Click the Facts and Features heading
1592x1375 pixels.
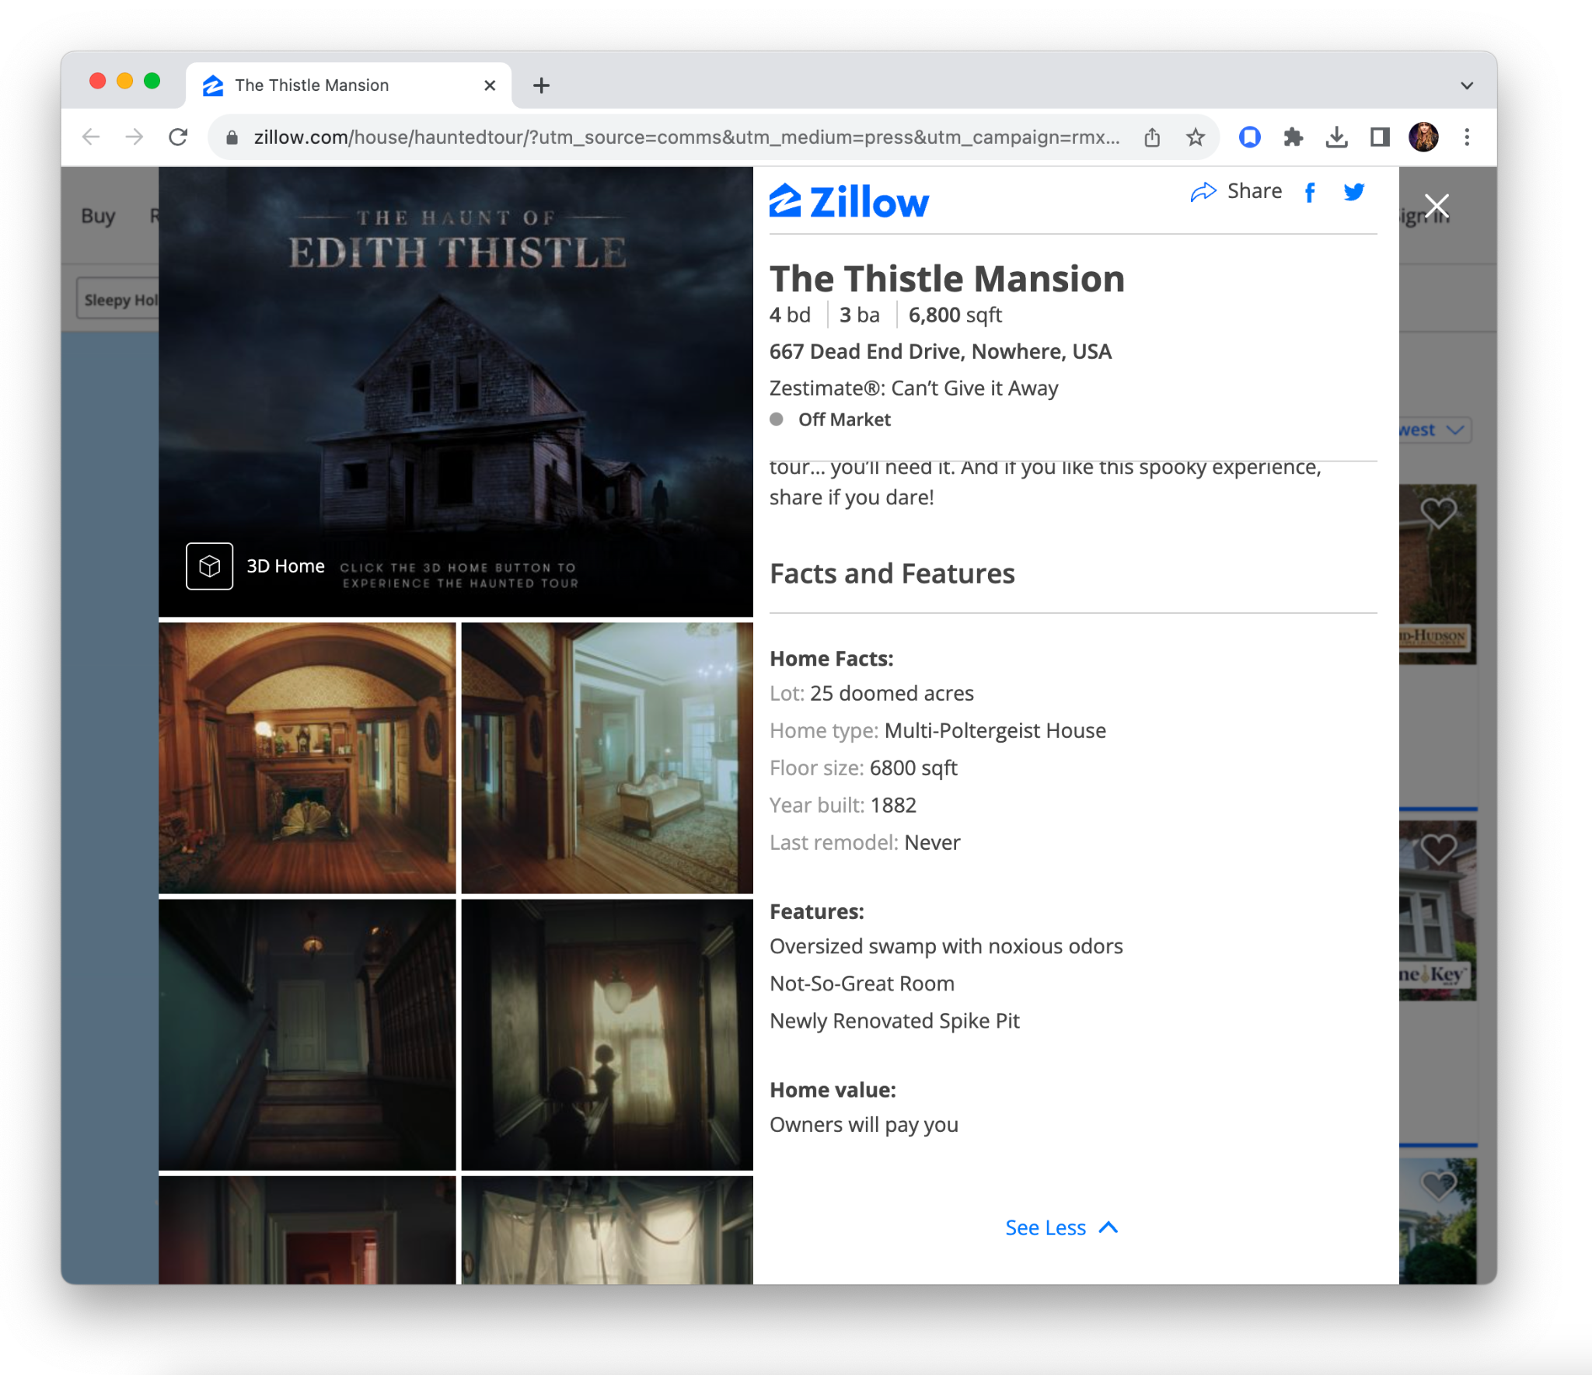pos(892,573)
